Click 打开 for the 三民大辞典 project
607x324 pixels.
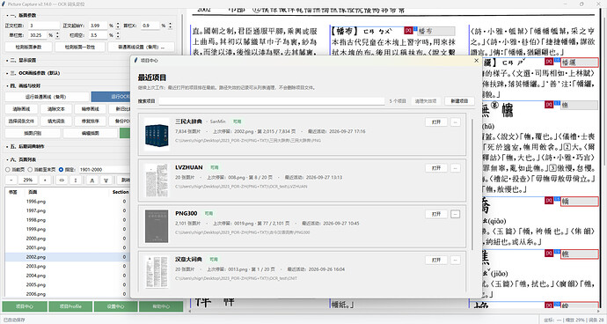point(436,122)
